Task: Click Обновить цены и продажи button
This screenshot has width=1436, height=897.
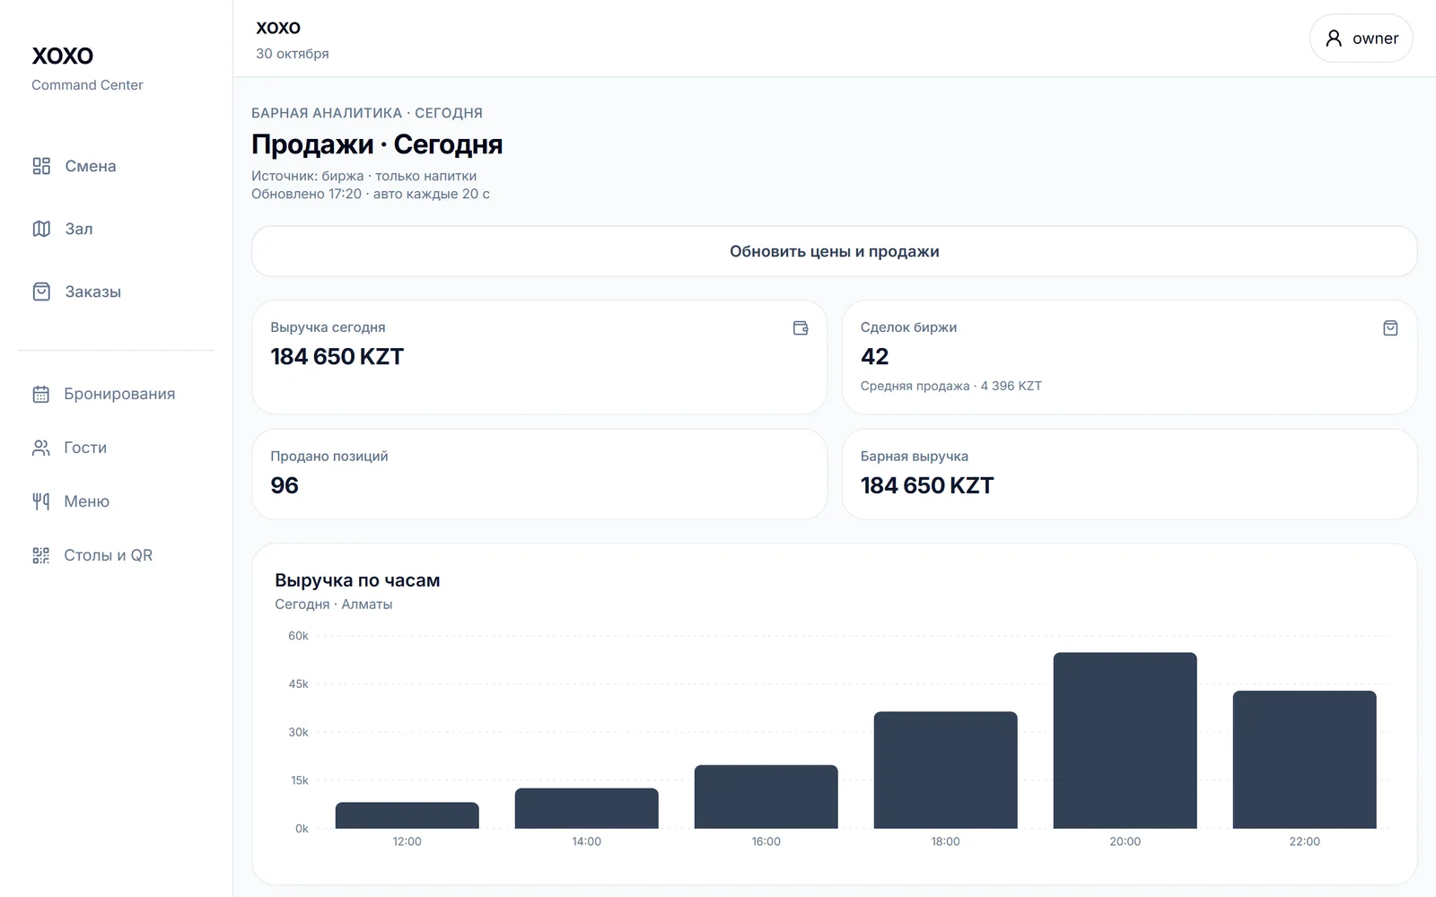Action: coord(835,251)
